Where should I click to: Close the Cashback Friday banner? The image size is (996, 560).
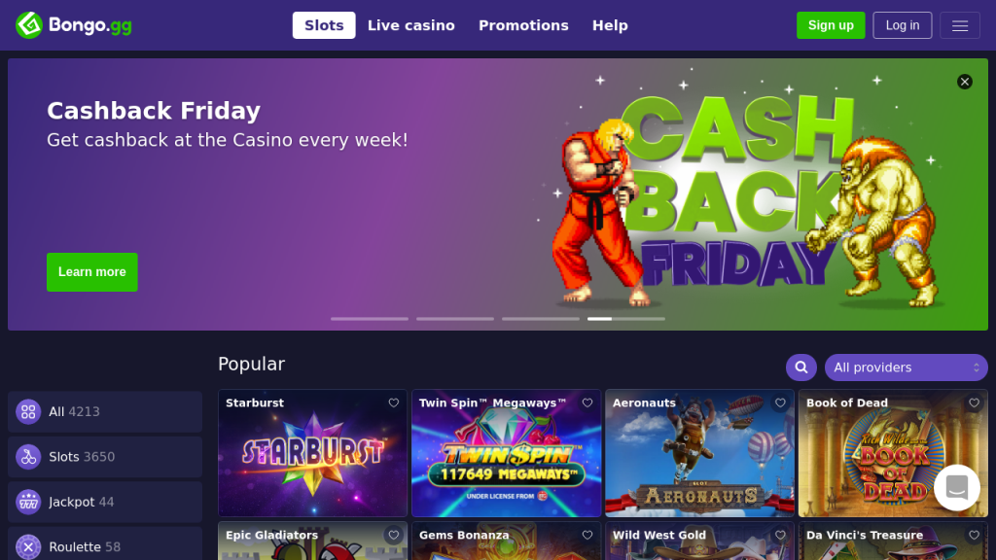(x=964, y=82)
